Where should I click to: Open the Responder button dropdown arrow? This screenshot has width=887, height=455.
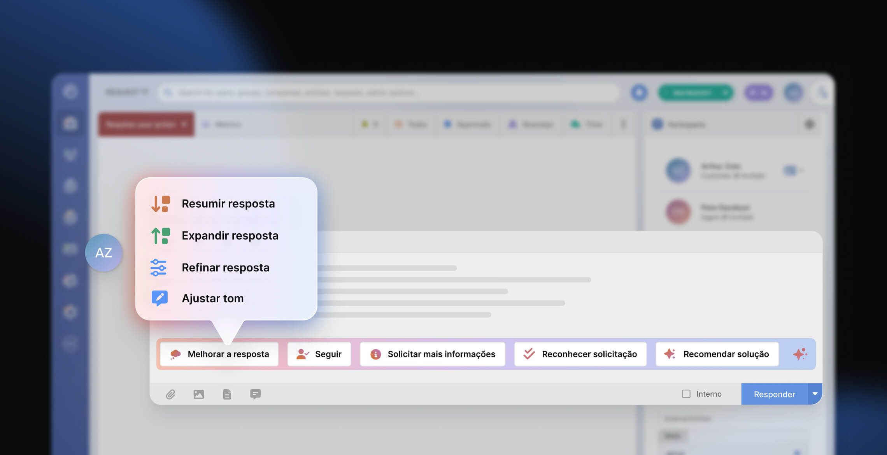click(815, 394)
